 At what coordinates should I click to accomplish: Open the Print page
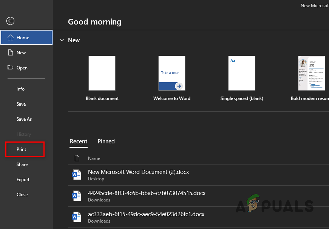click(22, 149)
